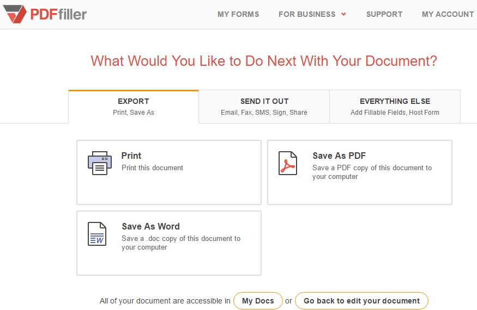Click the Save As PDF heading

(x=339, y=156)
